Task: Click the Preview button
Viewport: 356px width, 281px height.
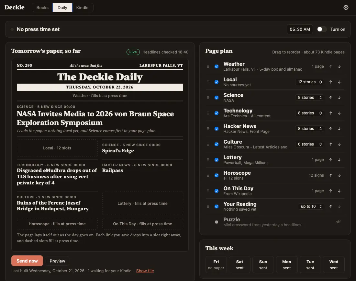Action: pos(57,261)
